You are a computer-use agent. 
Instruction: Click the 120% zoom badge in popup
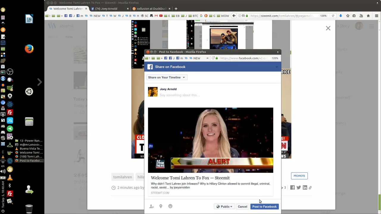click(x=275, y=58)
